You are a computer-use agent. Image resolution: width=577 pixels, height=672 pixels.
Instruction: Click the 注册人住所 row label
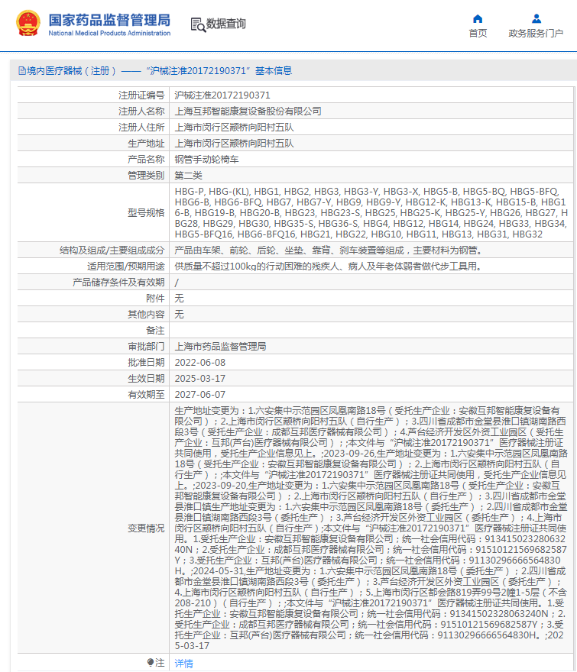pos(141,128)
